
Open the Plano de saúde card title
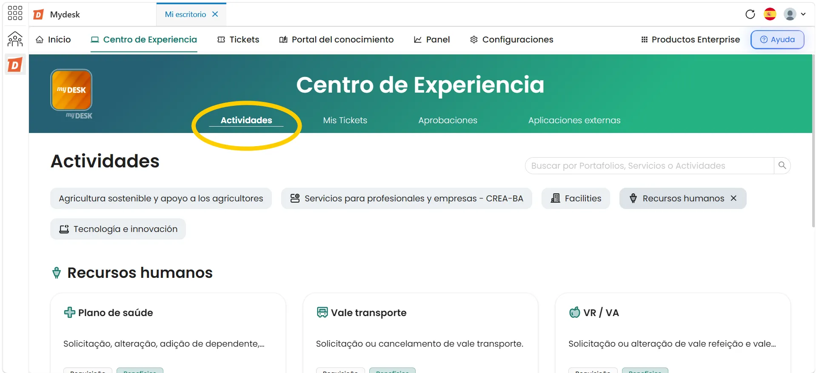click(115, 313)
